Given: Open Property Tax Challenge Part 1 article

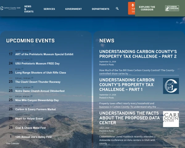Looking at the screenshot, I should tap(127, 85).
